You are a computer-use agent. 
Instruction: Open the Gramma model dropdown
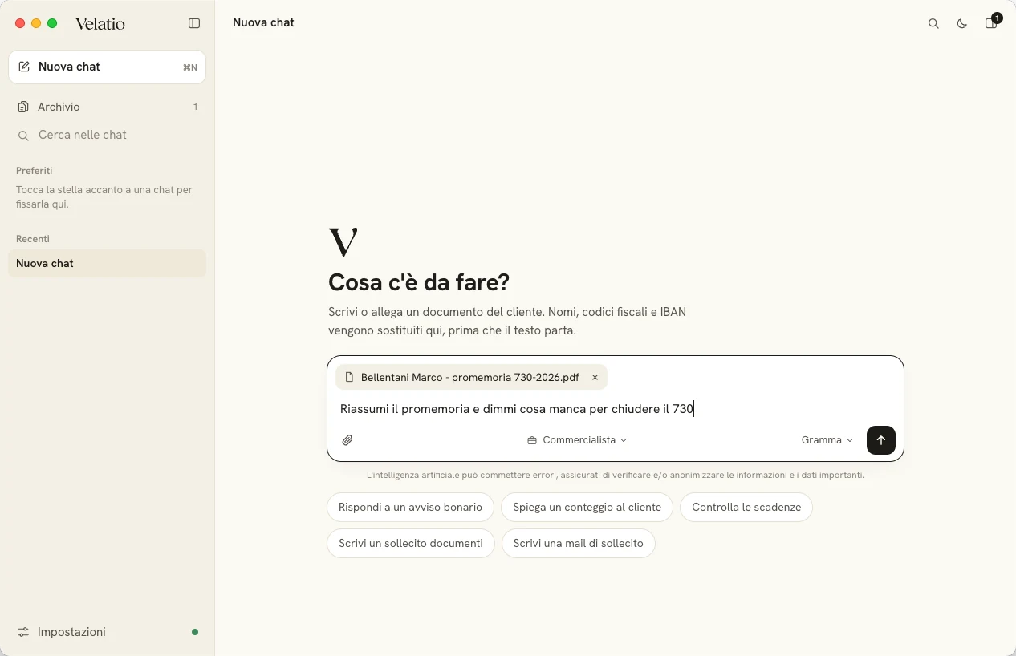pyautogui.click(x=827, y=440)
